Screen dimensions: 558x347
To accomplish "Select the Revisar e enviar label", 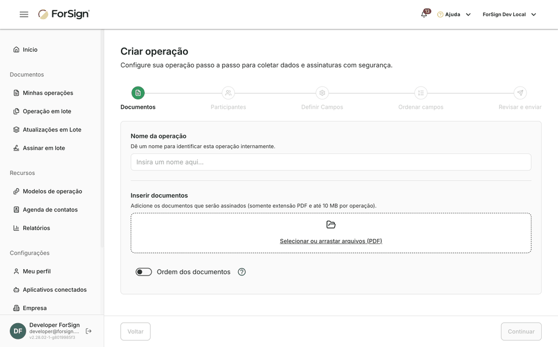I will click(x=520, y=107).
